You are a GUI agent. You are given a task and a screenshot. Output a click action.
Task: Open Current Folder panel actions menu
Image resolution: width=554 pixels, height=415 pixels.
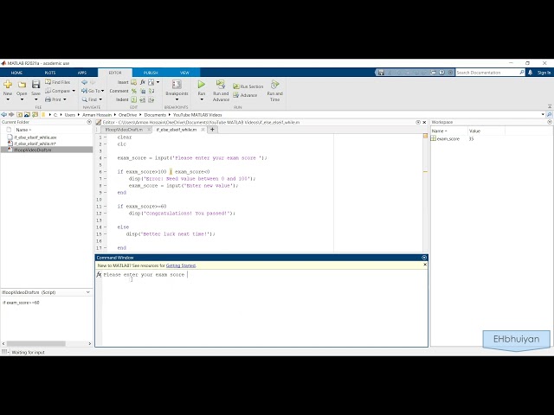pos(88,122)
